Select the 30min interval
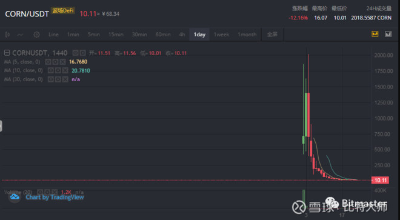The width and height of the screenshot is (400, 220). tap(139, 35)
